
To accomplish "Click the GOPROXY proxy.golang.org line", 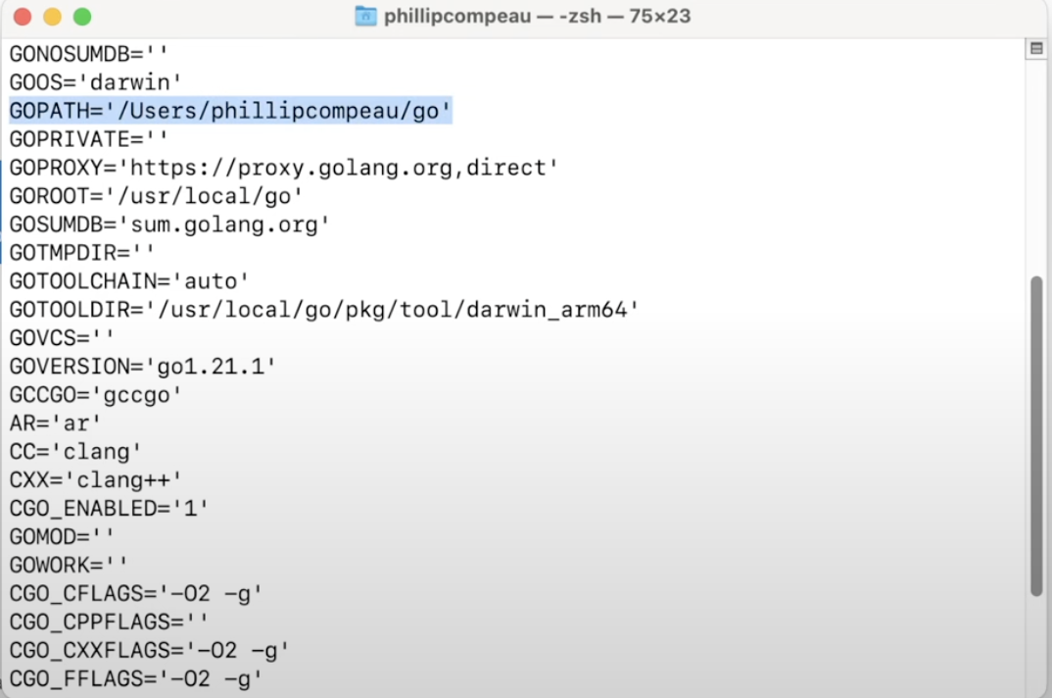I will click(283, 168).
